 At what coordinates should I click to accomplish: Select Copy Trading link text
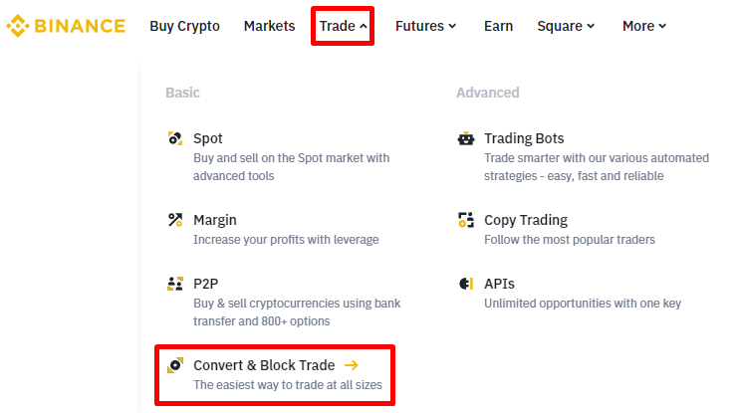526,220
